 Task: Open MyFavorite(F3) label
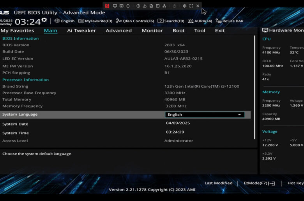tap(99, 21)
